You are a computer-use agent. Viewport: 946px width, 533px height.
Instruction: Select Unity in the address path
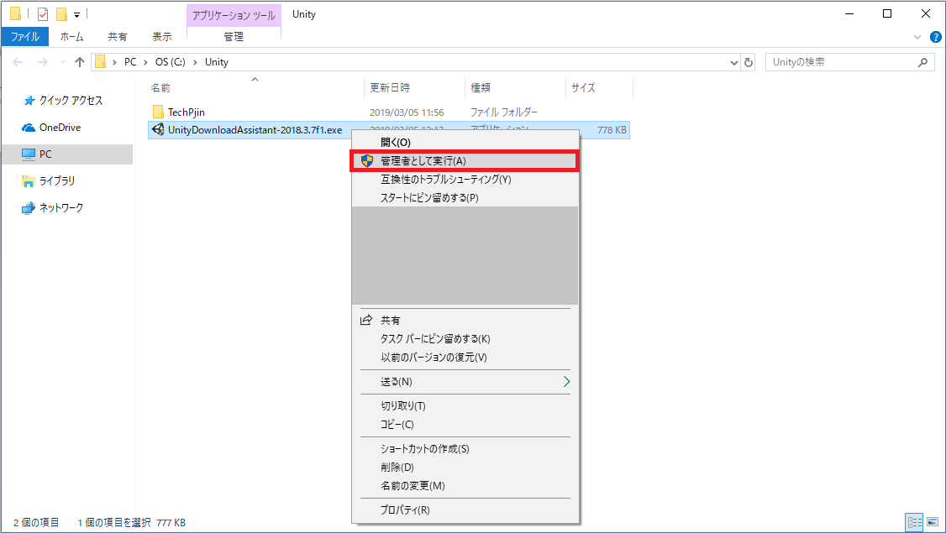[217, 62]
